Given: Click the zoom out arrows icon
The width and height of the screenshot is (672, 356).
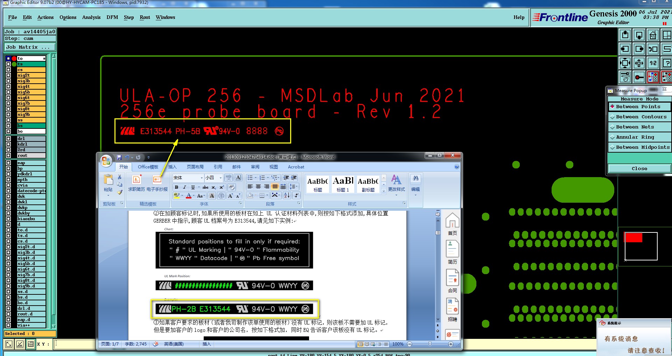Looking at the screenshot, I should click(639, 63).
